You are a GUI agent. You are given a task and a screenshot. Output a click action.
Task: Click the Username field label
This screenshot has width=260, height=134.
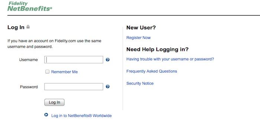tap(28, 60)
